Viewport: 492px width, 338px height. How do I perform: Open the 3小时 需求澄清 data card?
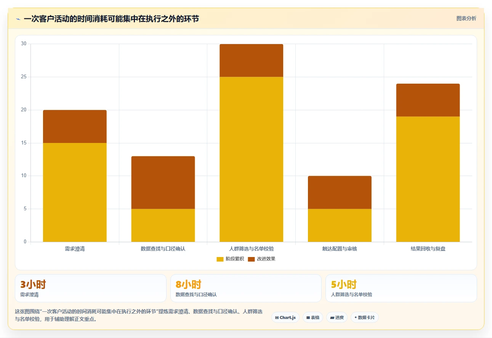(x=91, y=288)
